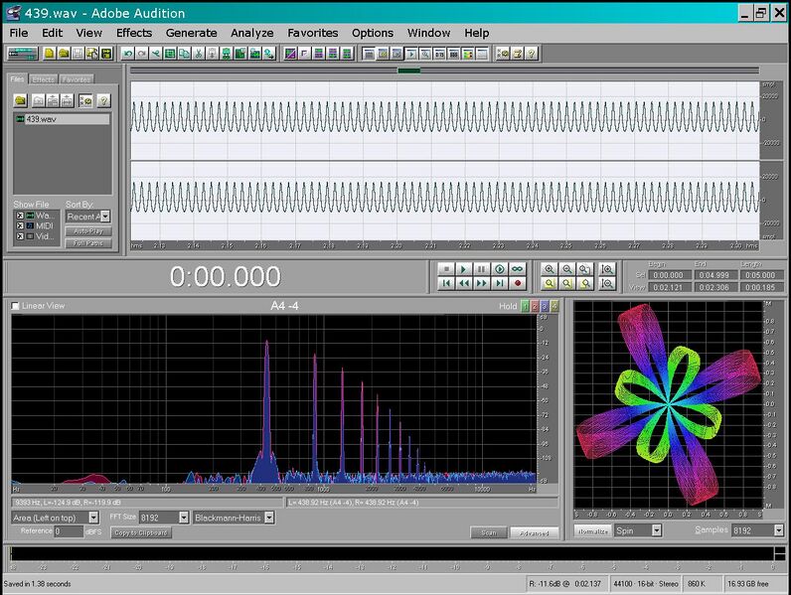Image resolution: width=791 pixels, height=595 pixels.
Task: Enable the Linear View checkbox
Action: click(x=16, y=306)
